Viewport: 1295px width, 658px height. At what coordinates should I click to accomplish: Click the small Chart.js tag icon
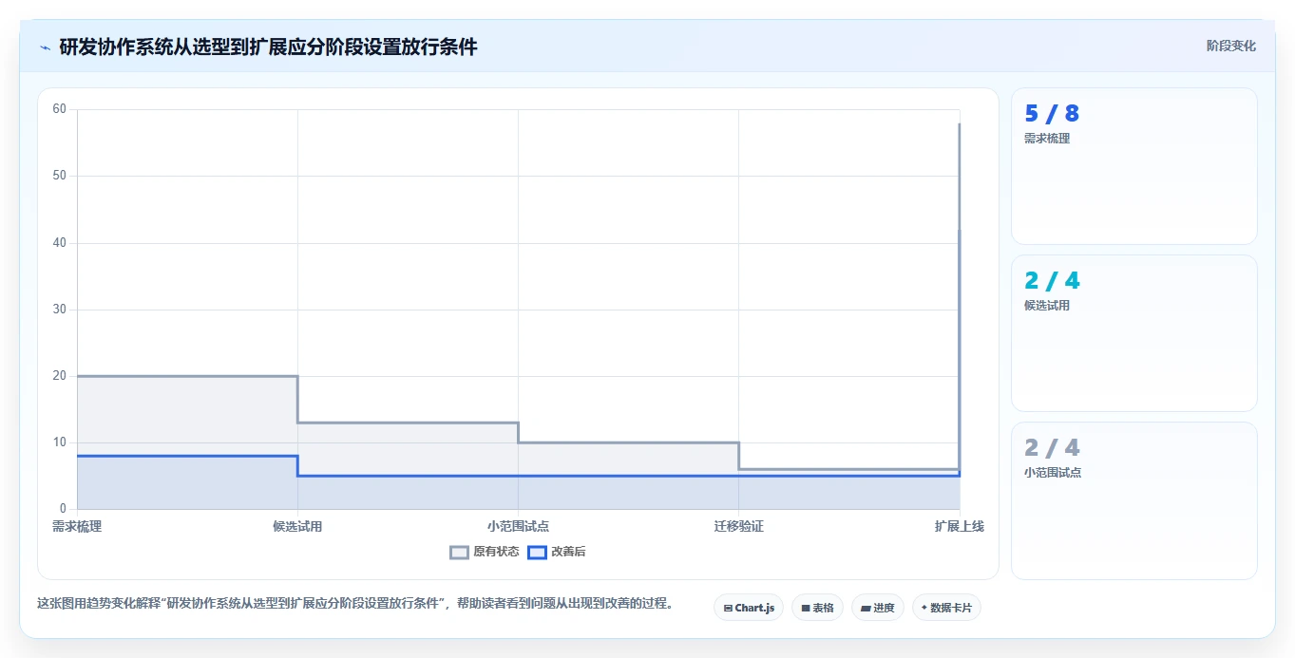(728, 608)
